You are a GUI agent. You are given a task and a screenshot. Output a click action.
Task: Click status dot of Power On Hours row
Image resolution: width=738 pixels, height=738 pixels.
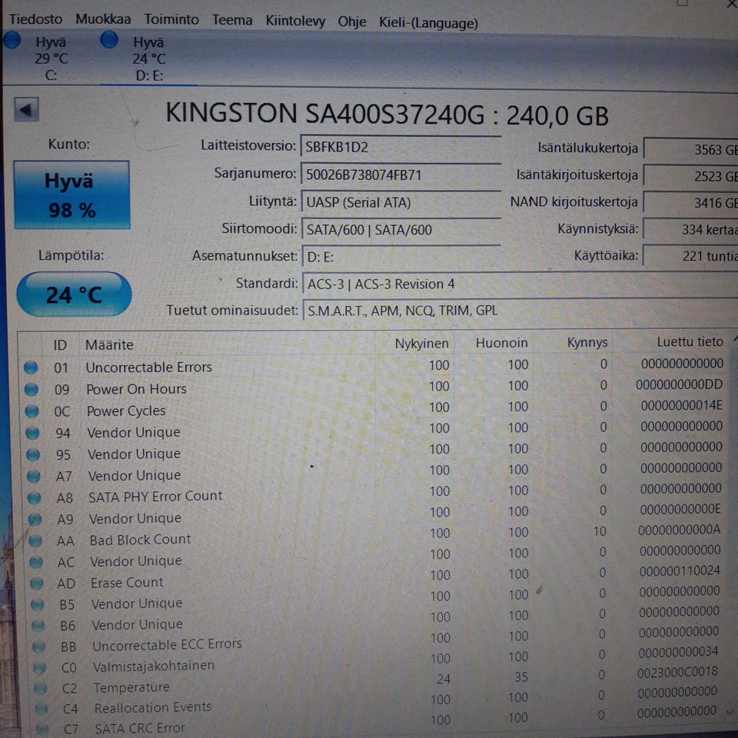coord(32,389)
